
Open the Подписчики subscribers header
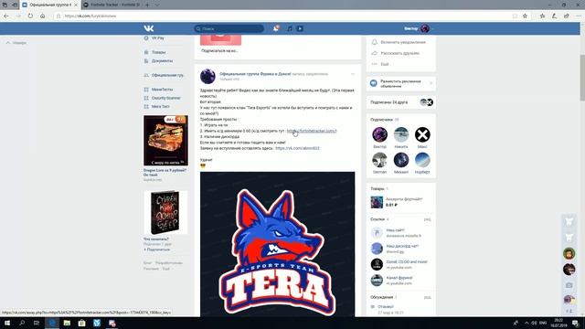click(x=384, y=120)
